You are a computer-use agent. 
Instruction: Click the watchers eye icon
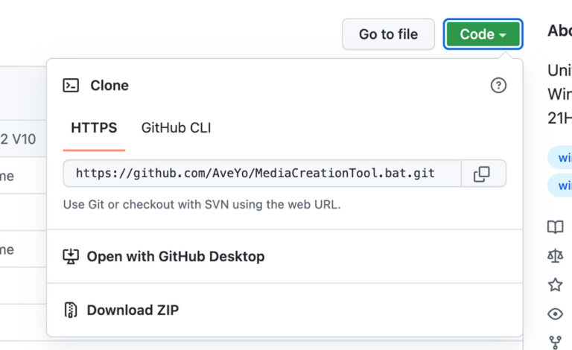pyautogui.click(x=556, y=314)
